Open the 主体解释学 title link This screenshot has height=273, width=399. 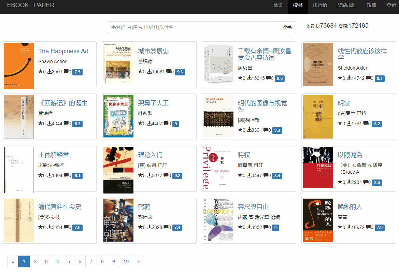[x=54, y=155]
